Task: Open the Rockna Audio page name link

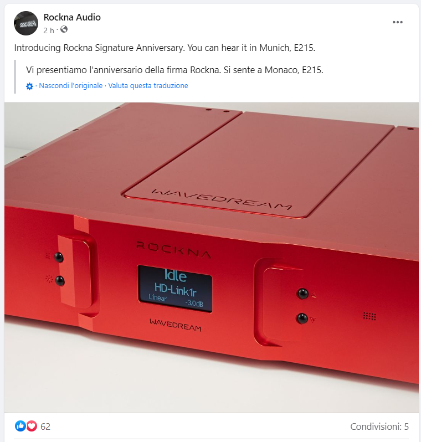Action: 72,17
